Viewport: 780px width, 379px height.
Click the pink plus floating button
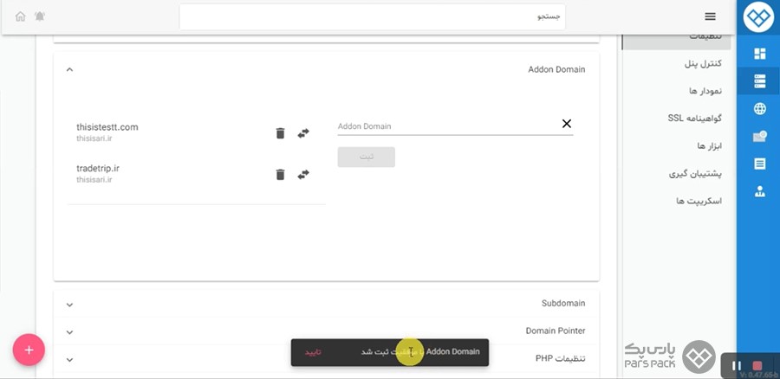pyautogui.click(x=29, y=350)
